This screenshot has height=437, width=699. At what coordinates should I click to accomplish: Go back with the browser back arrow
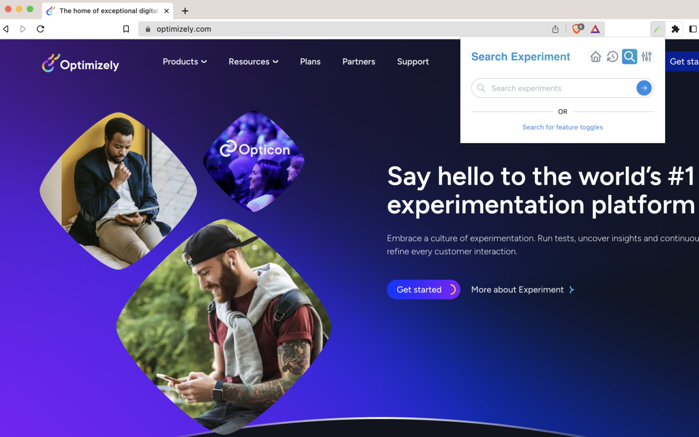[x=6, y=29]
